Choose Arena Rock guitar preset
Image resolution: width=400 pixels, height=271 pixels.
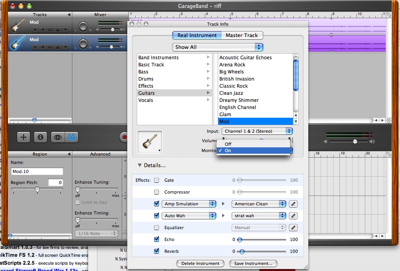pyautogui.click(x=255, y=65)
